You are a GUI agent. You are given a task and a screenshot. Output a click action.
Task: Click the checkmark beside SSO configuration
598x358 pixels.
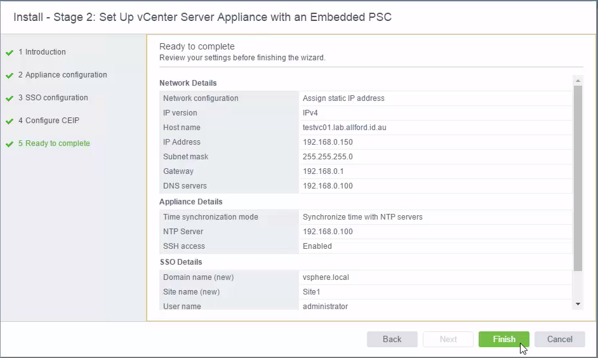(10, 98)
